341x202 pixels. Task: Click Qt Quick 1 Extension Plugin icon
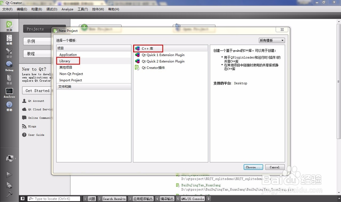point(137,55)
